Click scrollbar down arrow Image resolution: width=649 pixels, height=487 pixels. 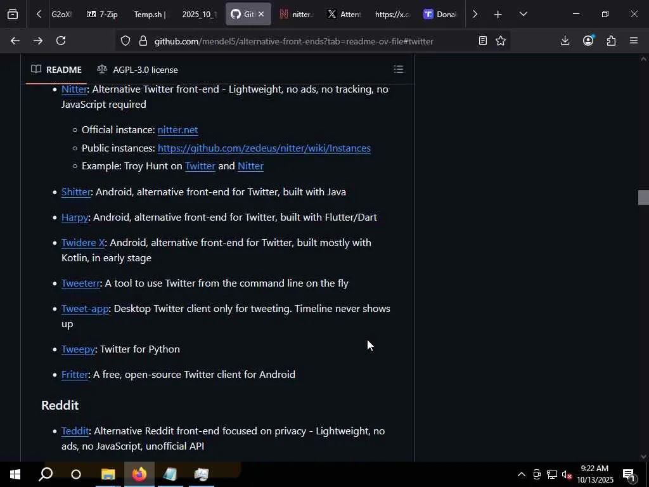click(643, 457)
